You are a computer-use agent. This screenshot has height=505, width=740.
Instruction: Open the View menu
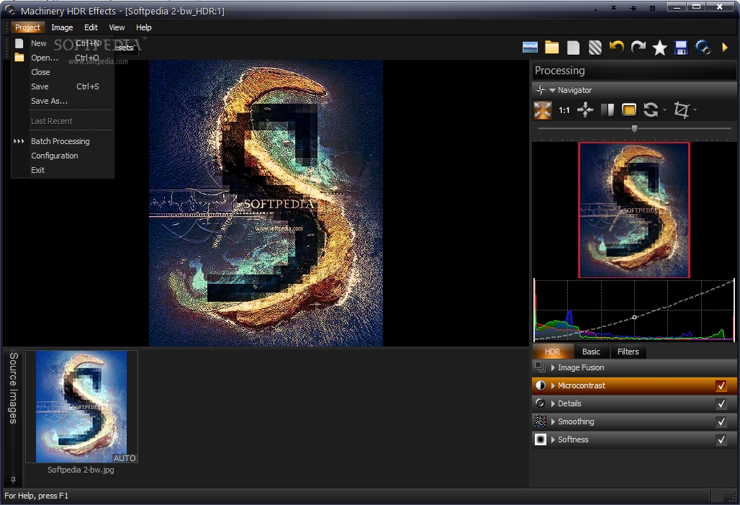tap(117, 27)
